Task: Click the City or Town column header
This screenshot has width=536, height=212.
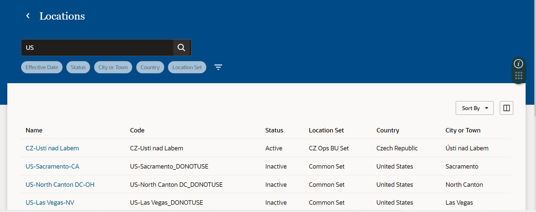Action: (463, 130)
